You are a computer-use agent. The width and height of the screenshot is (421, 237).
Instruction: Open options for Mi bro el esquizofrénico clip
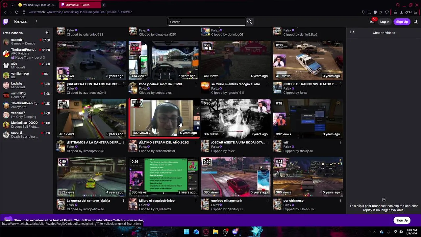coord(196,200)
